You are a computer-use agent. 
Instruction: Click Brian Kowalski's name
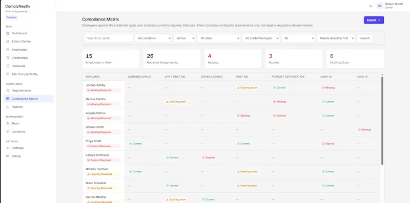pos(96,183)
